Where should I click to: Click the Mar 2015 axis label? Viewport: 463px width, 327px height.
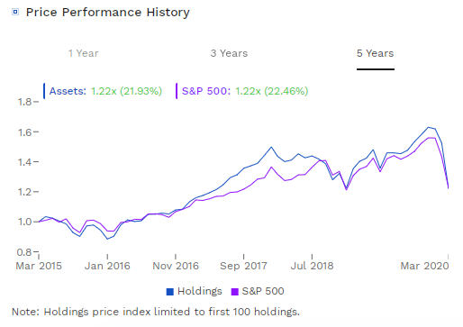(x=39, y=266)
